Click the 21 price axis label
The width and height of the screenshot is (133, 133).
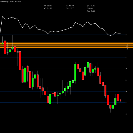pyautogui.click(x=126, y=103)
